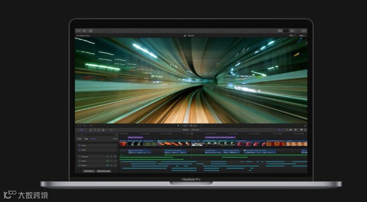Click the append clip edit icon
This screenshot has width=367, height=202.
pyautogui.click(x=99, y=130)
